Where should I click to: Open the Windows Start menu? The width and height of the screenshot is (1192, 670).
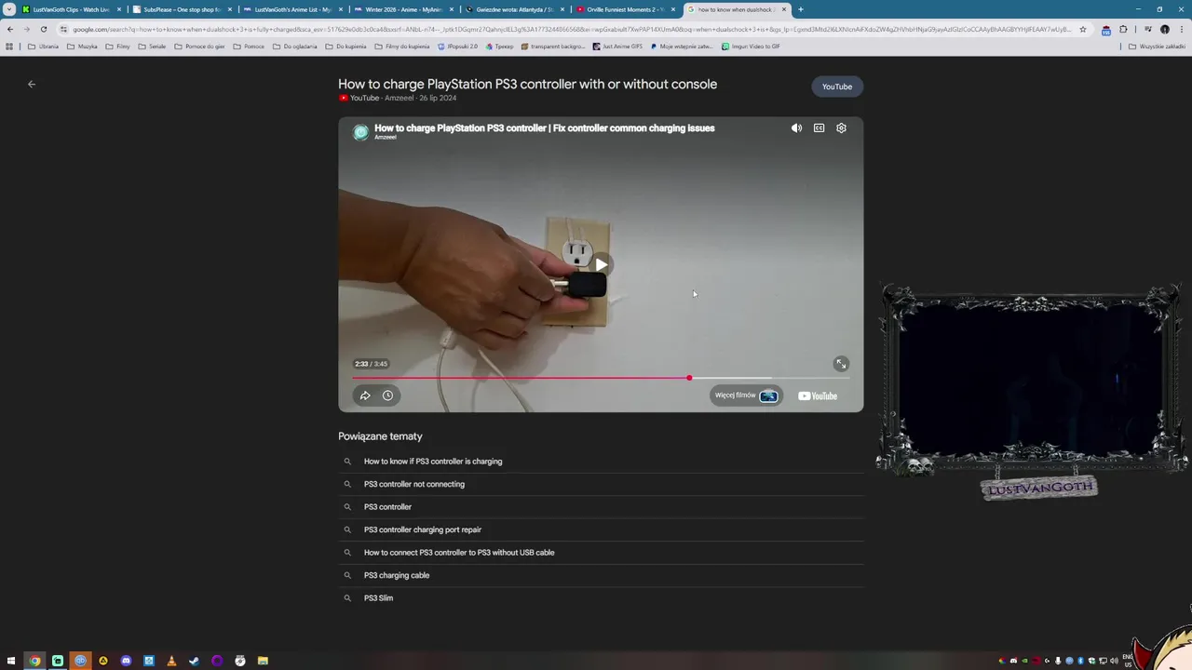11,661
